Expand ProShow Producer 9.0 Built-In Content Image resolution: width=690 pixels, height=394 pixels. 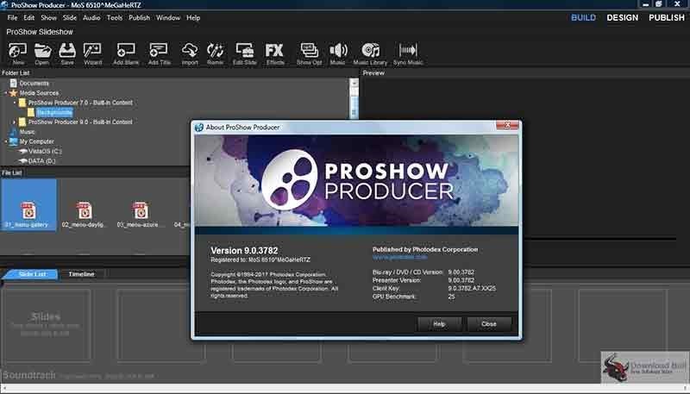15,122
